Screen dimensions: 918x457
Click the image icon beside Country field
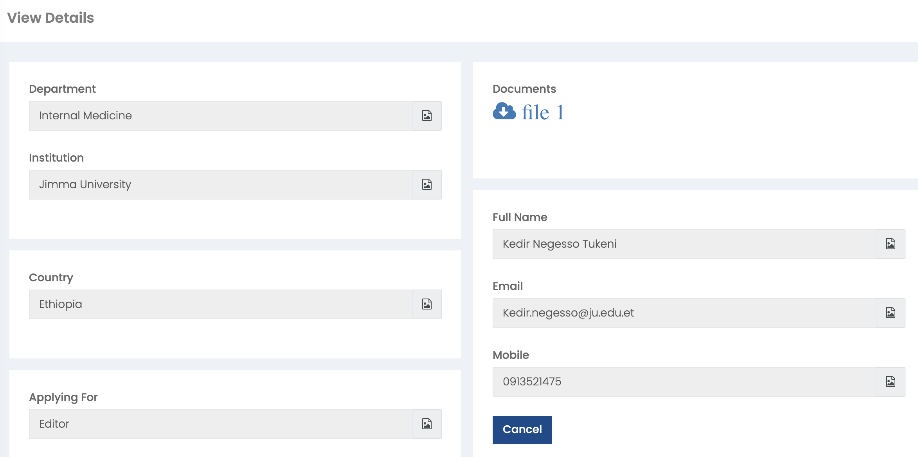[427, 304]
